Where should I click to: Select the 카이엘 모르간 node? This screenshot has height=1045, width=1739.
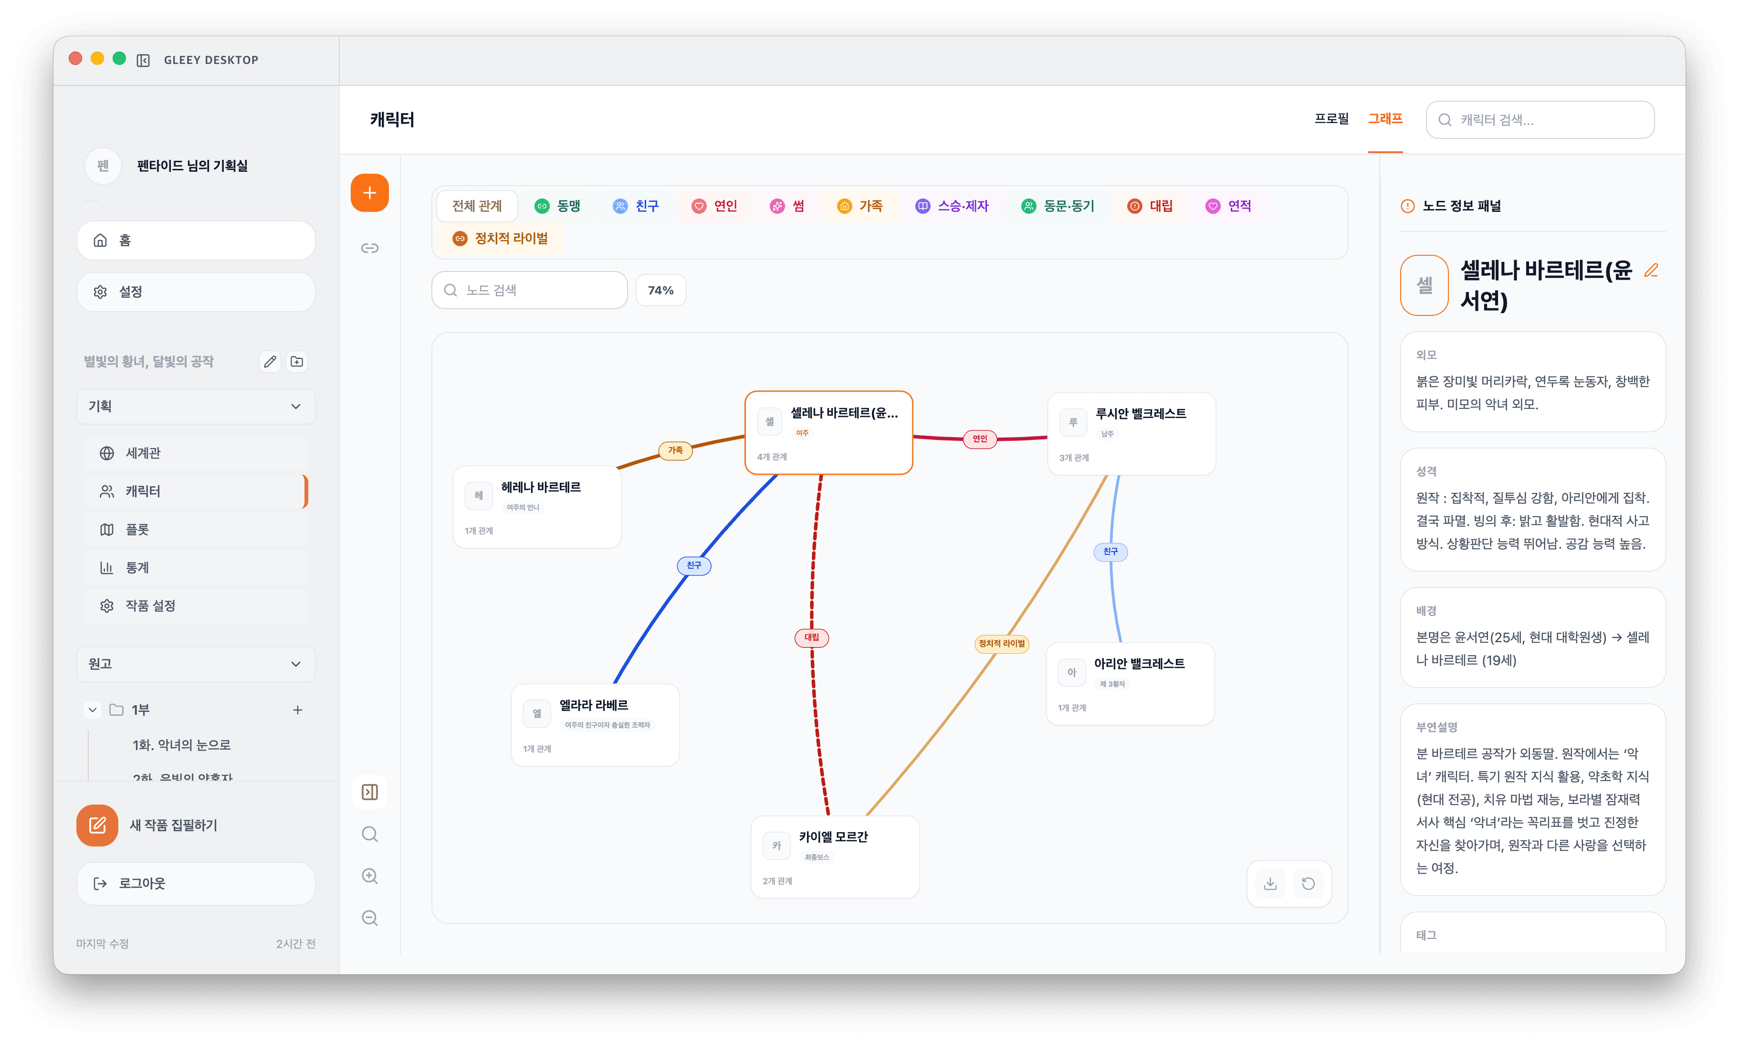835,857
